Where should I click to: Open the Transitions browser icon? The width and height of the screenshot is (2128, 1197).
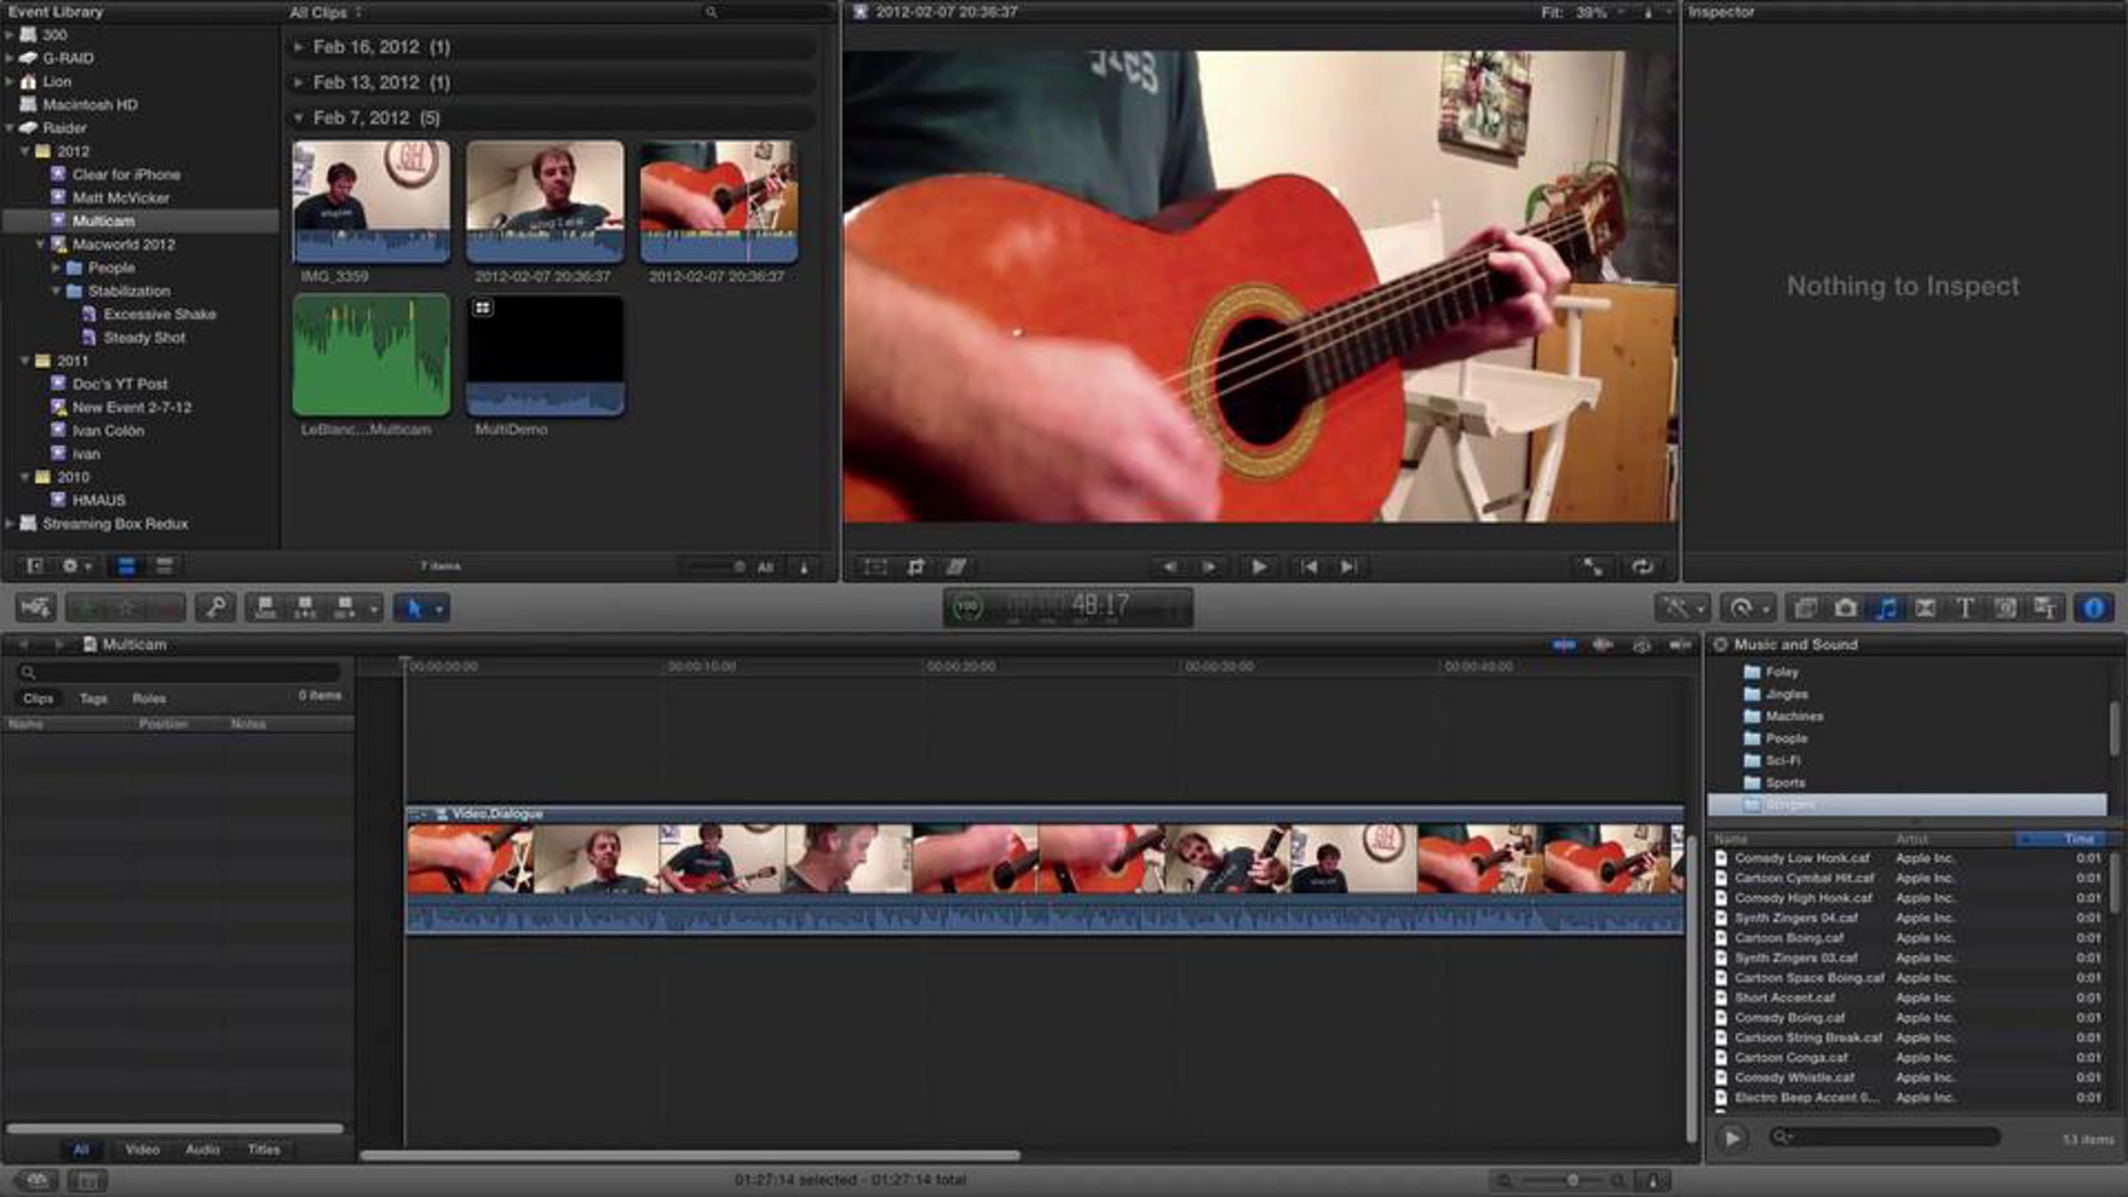1925,608
